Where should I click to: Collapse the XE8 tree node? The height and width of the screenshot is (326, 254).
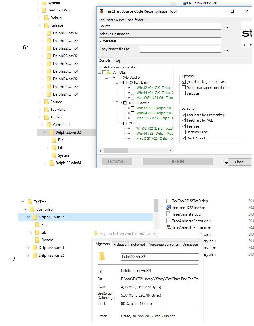click(x=117, y=123)
